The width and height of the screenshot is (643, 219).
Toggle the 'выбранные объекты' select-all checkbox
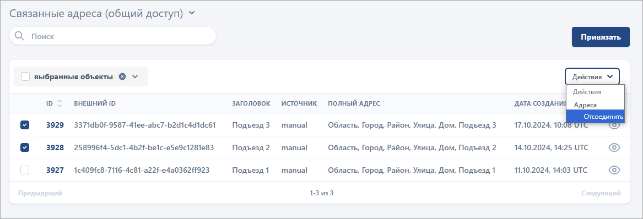(x=25, y=76)
